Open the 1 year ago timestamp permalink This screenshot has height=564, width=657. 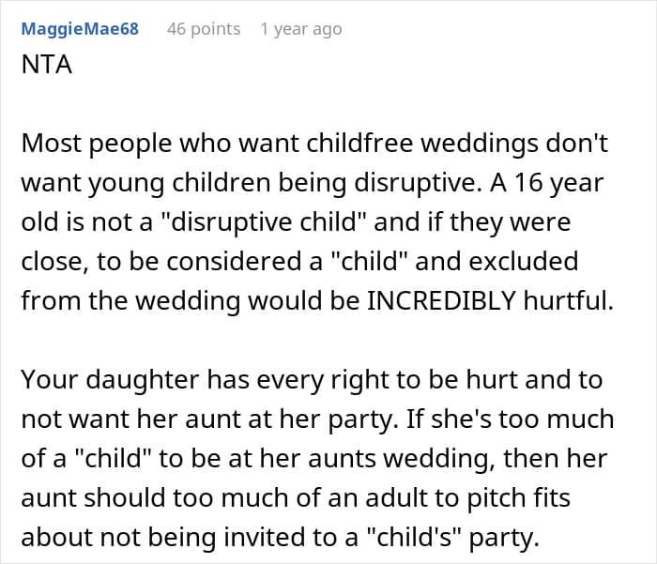click(x=301, y=29)
